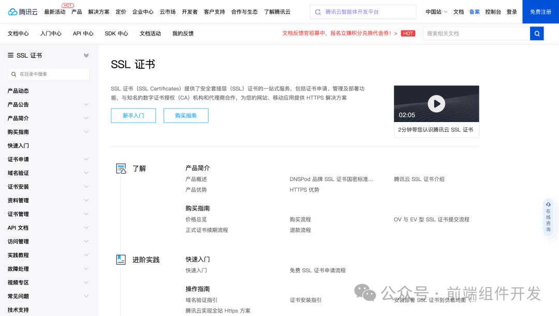Open the 控制台 link

point(493,12)
